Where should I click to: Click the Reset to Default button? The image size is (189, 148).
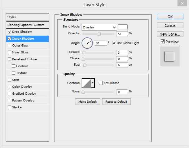tap(116, 101)
